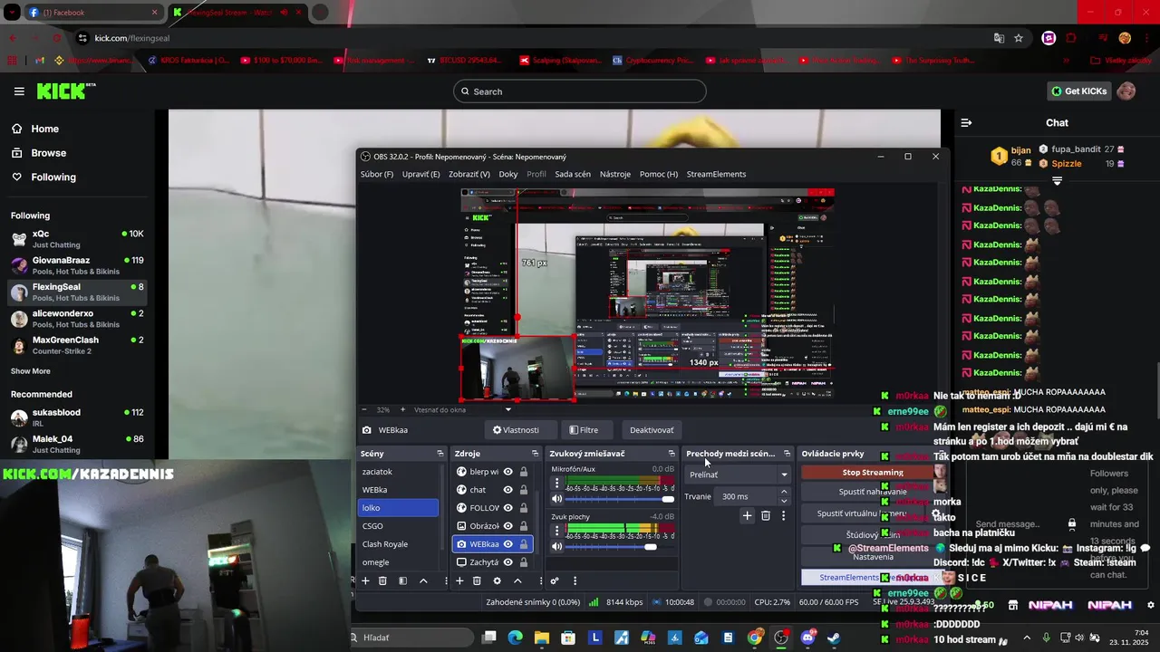Click the KICK logo

[x=65, y=91]
